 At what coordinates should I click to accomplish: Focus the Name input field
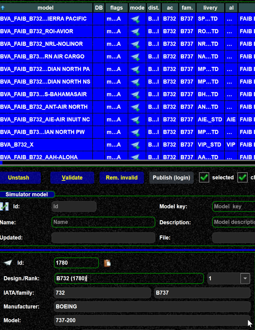(x=103, y=222)
